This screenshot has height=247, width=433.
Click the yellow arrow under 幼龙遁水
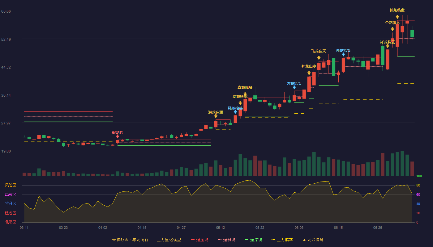[x=240, y=103]
